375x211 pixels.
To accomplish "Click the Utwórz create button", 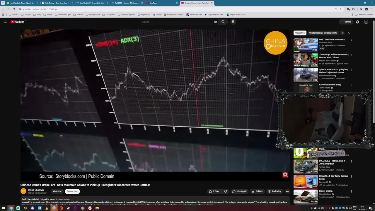I will pyautogui.click(x=346, y=22).
